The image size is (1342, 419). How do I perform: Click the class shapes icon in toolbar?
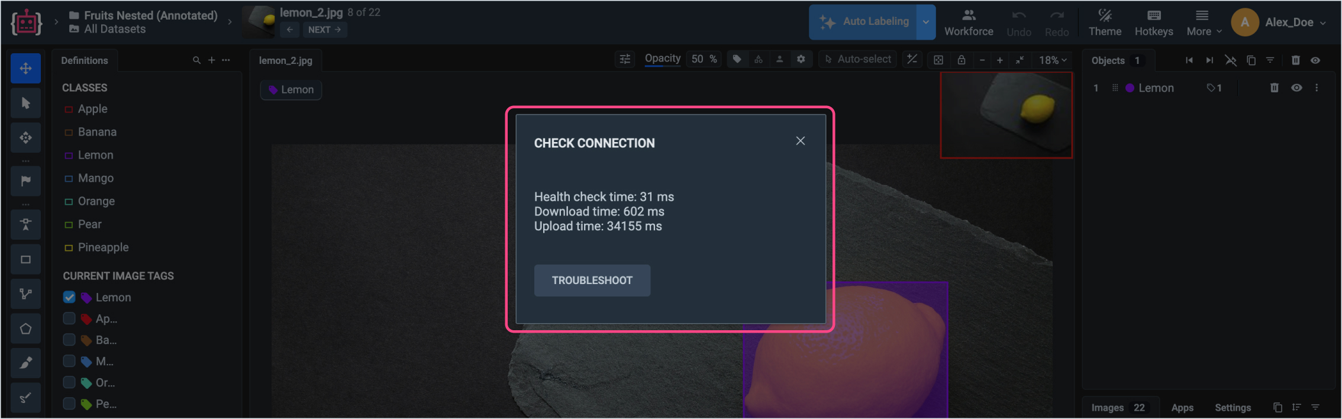[758, 59]
